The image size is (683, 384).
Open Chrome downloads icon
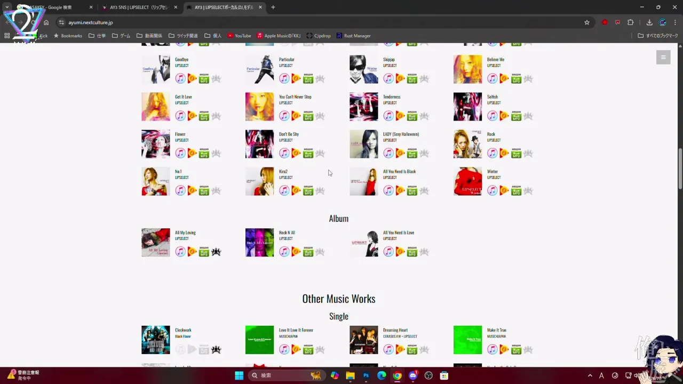click(x=649, y=22)
